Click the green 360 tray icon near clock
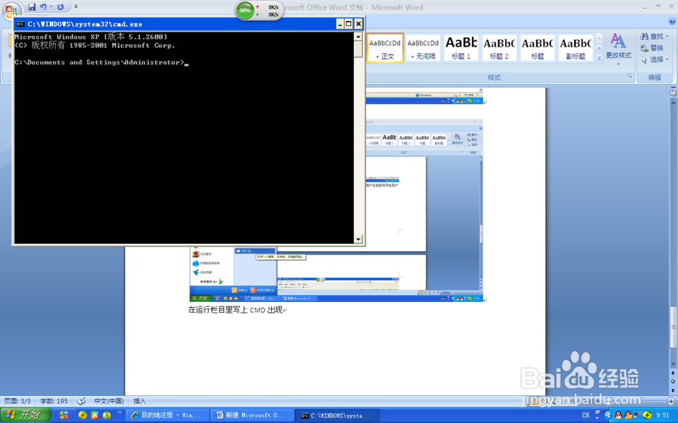Screen dimensions: 678x423 (x=647, y=416)
